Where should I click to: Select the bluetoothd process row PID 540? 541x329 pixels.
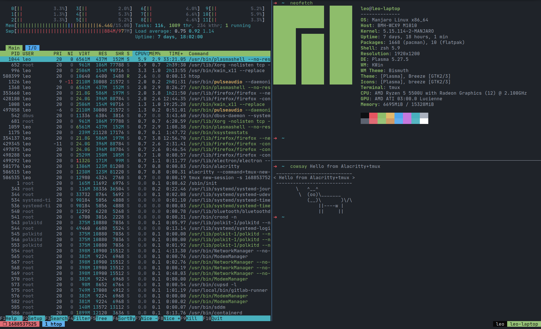point(135,211)
